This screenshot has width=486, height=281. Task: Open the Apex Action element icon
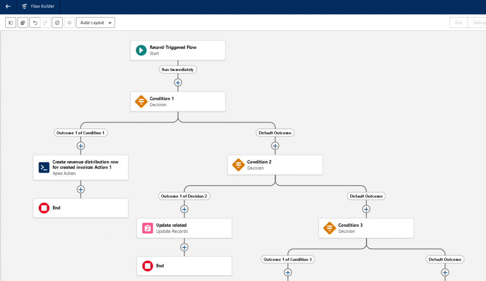[44, 167]
